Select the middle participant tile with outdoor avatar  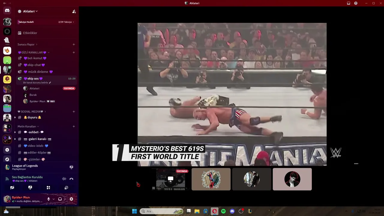[x=252, y=179]
